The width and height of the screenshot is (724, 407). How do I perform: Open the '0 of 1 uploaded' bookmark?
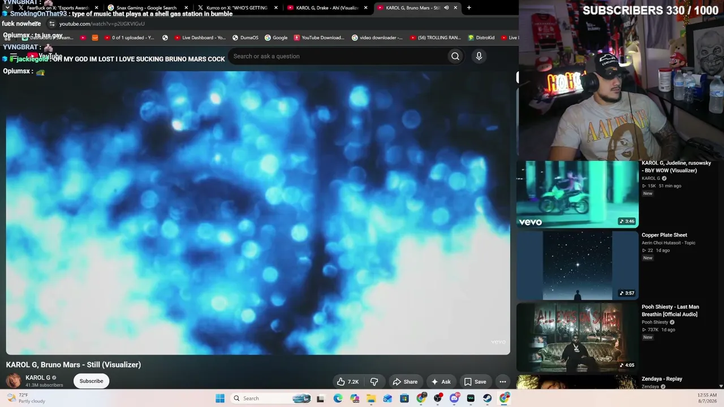click(x=129, y=38)
